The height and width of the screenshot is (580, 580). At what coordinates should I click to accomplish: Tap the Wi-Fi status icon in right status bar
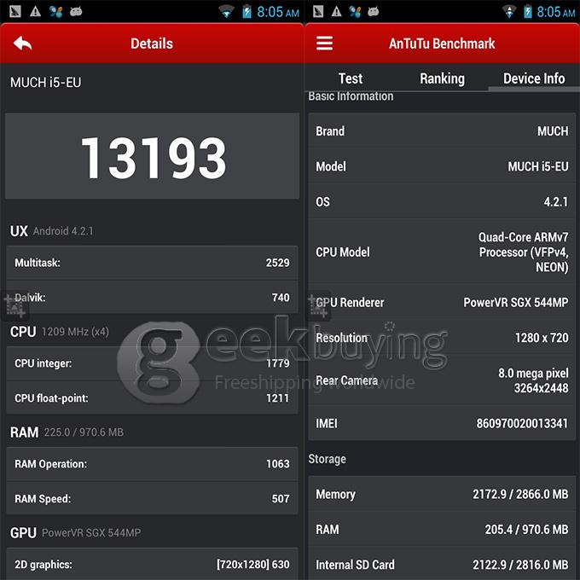(509, 11)
